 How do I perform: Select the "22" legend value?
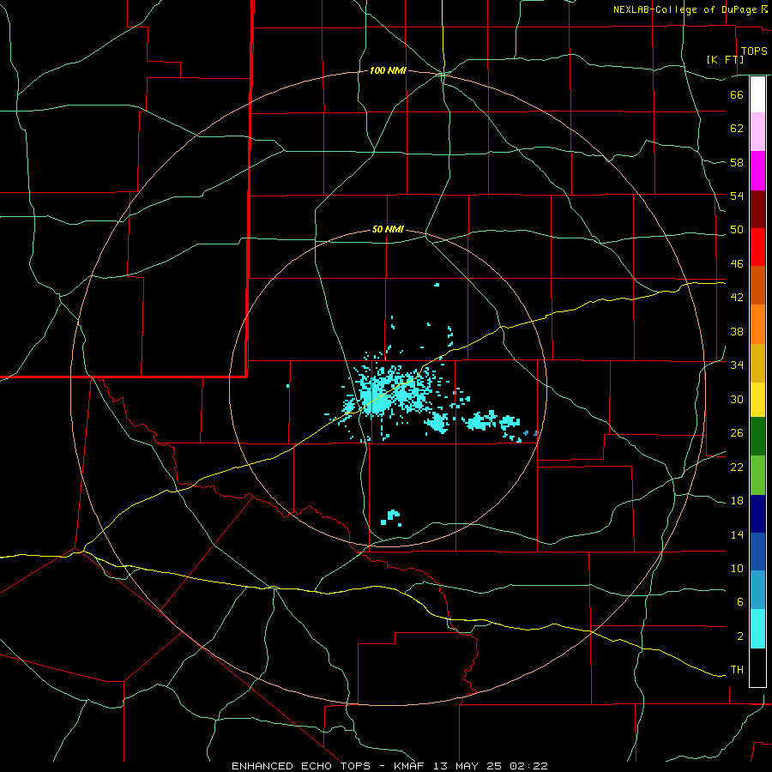pos(737,467)
